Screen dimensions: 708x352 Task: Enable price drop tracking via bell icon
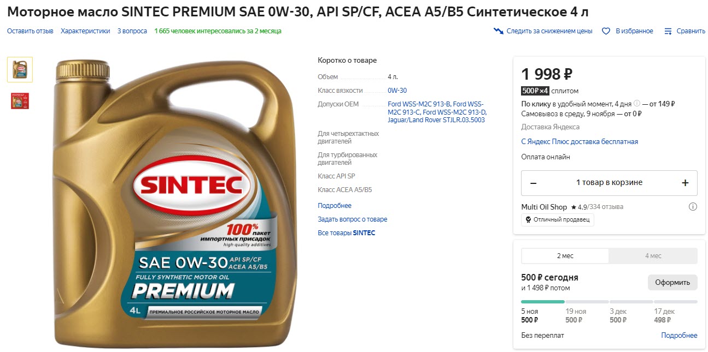point(498,31)
